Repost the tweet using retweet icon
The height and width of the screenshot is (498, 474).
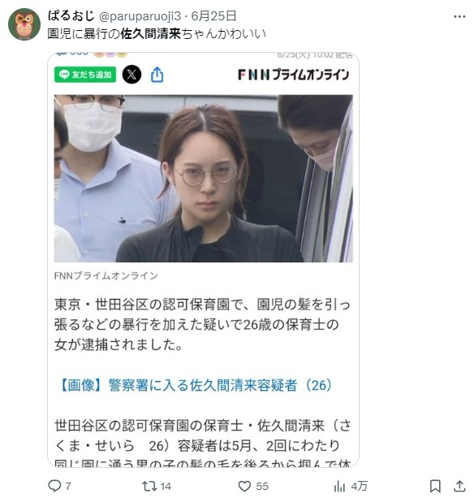pos(149,486)
